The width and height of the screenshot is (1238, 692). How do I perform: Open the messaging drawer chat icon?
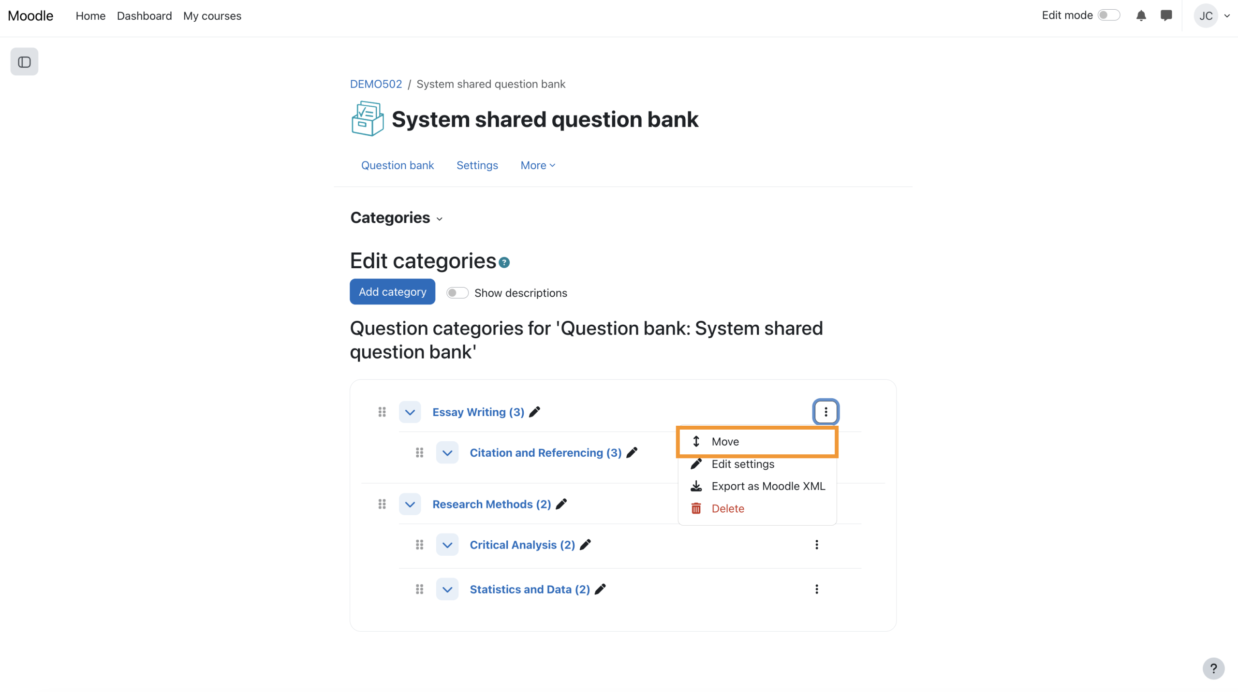[1166, 16]
